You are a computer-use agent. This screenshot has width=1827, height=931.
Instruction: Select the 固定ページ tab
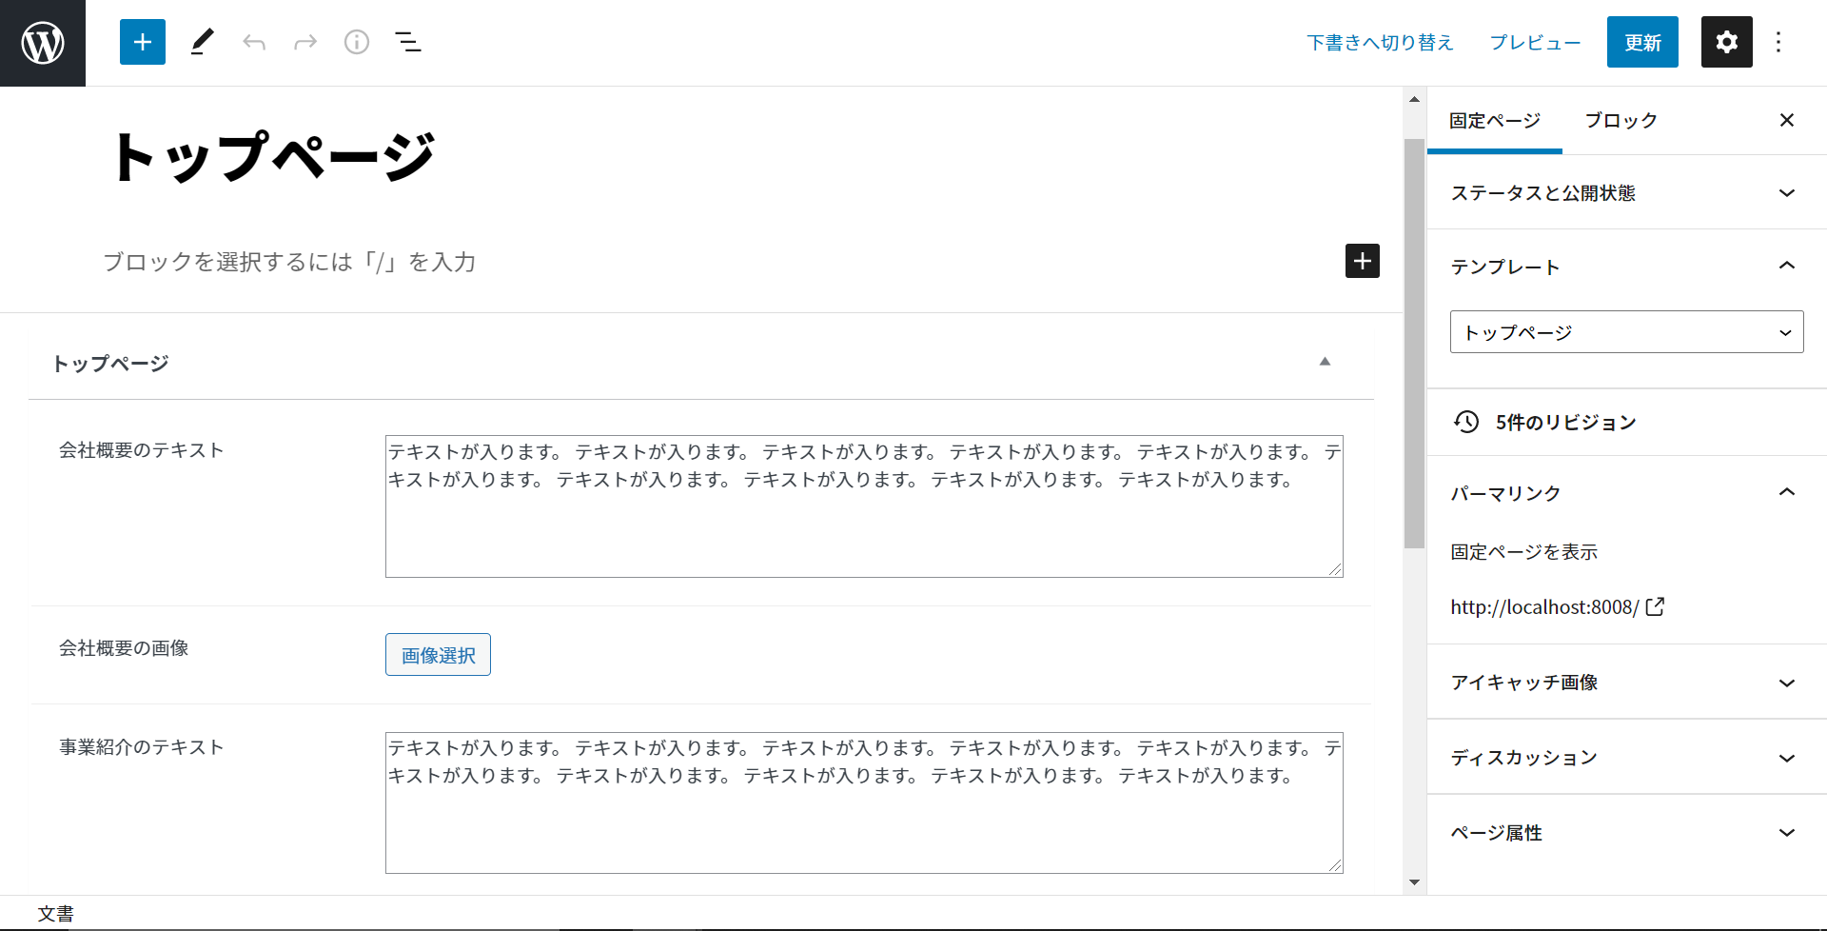point(1494,121)
